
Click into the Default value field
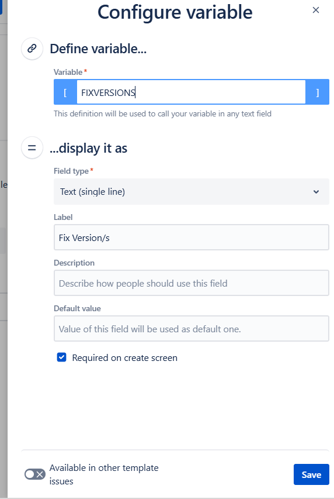(x=192, y=328)
